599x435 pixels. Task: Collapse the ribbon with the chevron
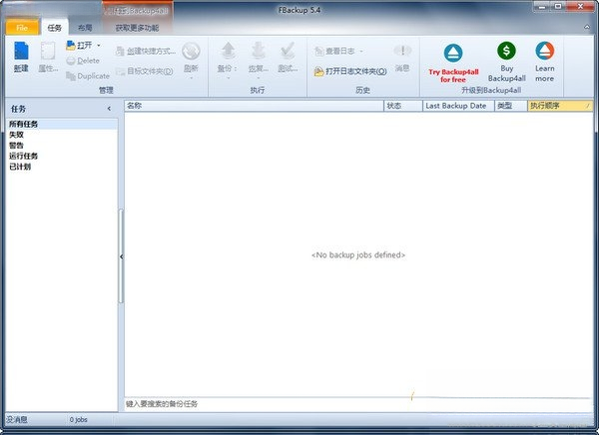coord(587,27)
